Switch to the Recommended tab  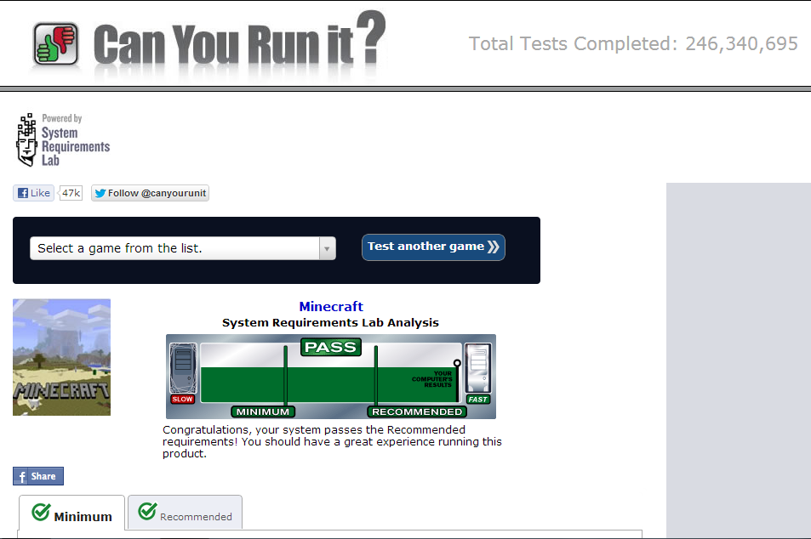pyautogui.click(x=185, y=513)
